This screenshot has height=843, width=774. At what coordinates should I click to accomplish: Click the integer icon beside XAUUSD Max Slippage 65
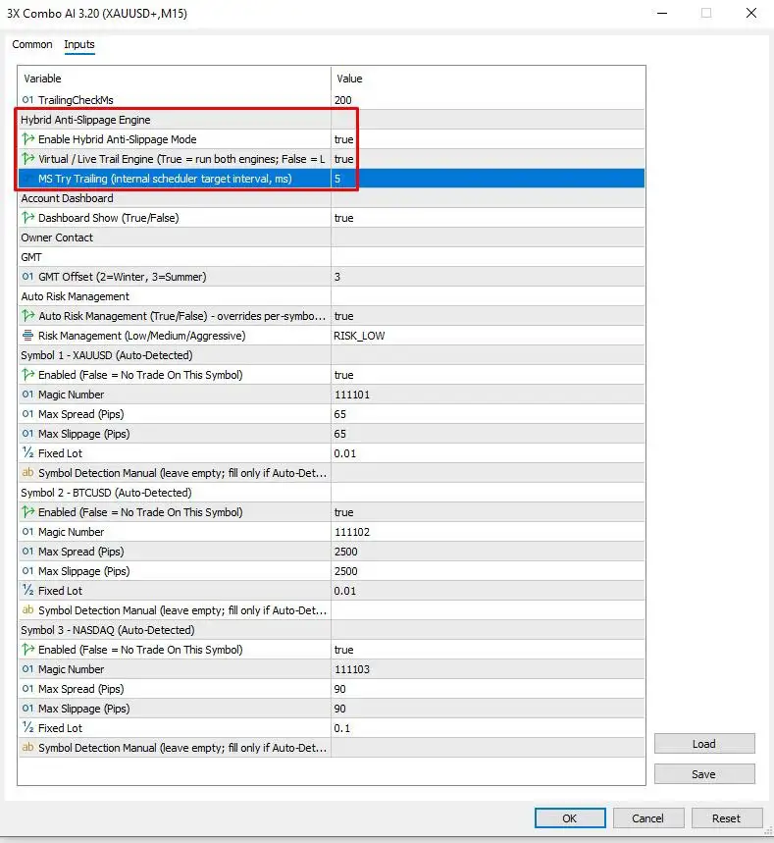[x=27, y=434]
